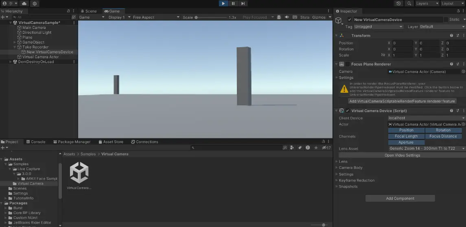Toggle the Focal Length channel
The height and width of the screenshot is (227, 466).
point(406,136)
